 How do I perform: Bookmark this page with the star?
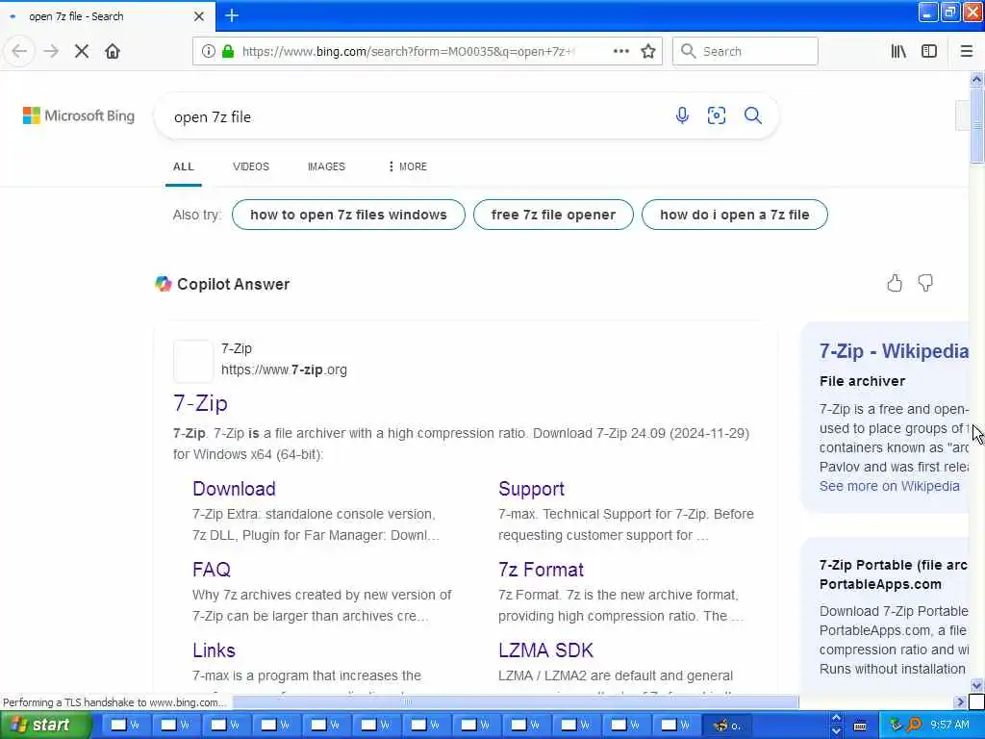pos(648,51)
